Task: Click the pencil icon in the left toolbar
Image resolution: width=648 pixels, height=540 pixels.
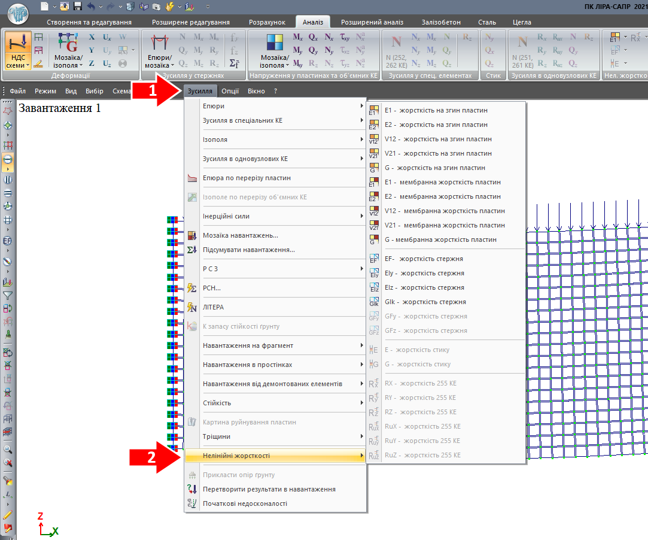Action: pyautogui.click(x=8, y=514)
